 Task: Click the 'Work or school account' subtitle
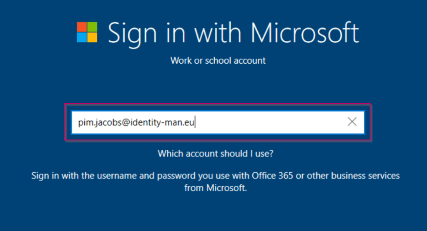click(218, 60)
